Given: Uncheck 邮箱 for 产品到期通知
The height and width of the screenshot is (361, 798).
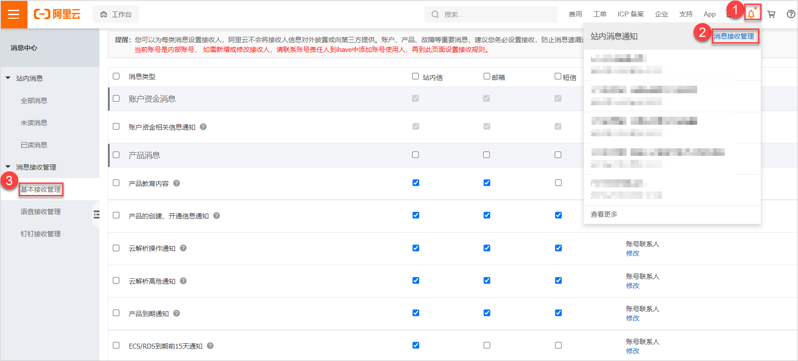Looking at the screenshot, I should (487, 313).
